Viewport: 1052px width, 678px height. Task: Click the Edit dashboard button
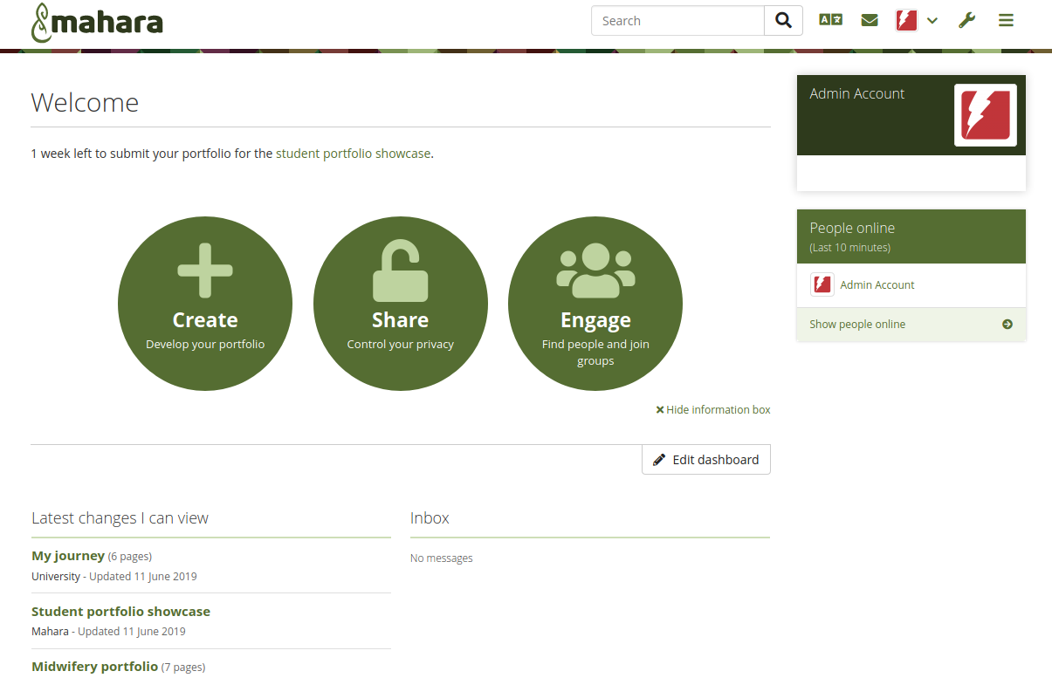coord(706,460)
